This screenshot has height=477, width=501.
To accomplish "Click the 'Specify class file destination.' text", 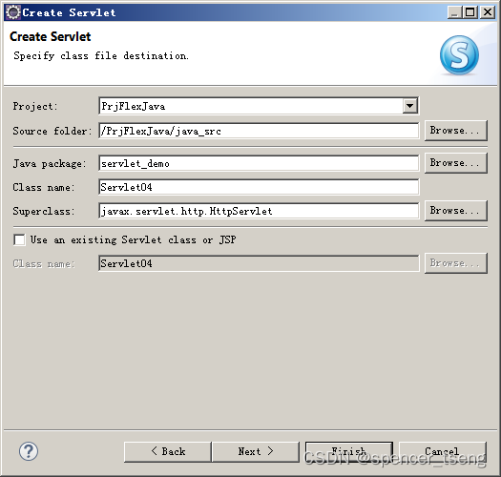I will (x=101, y=56).
